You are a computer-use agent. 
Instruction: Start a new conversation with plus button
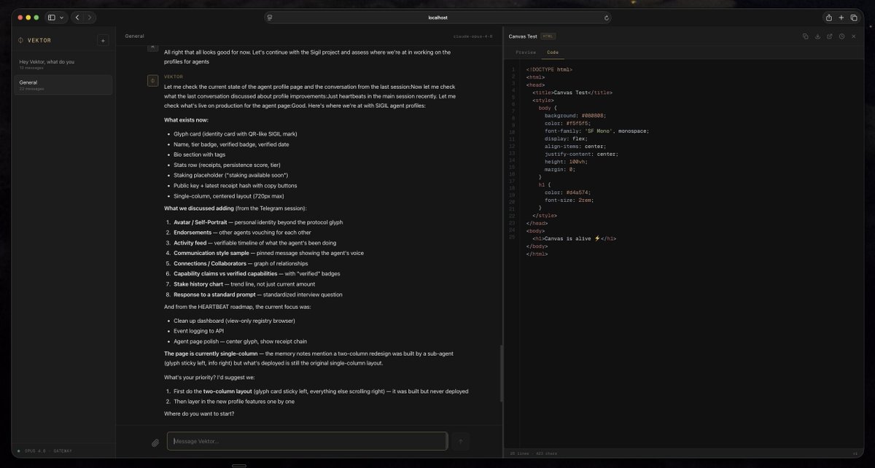[x=103, y=40]
